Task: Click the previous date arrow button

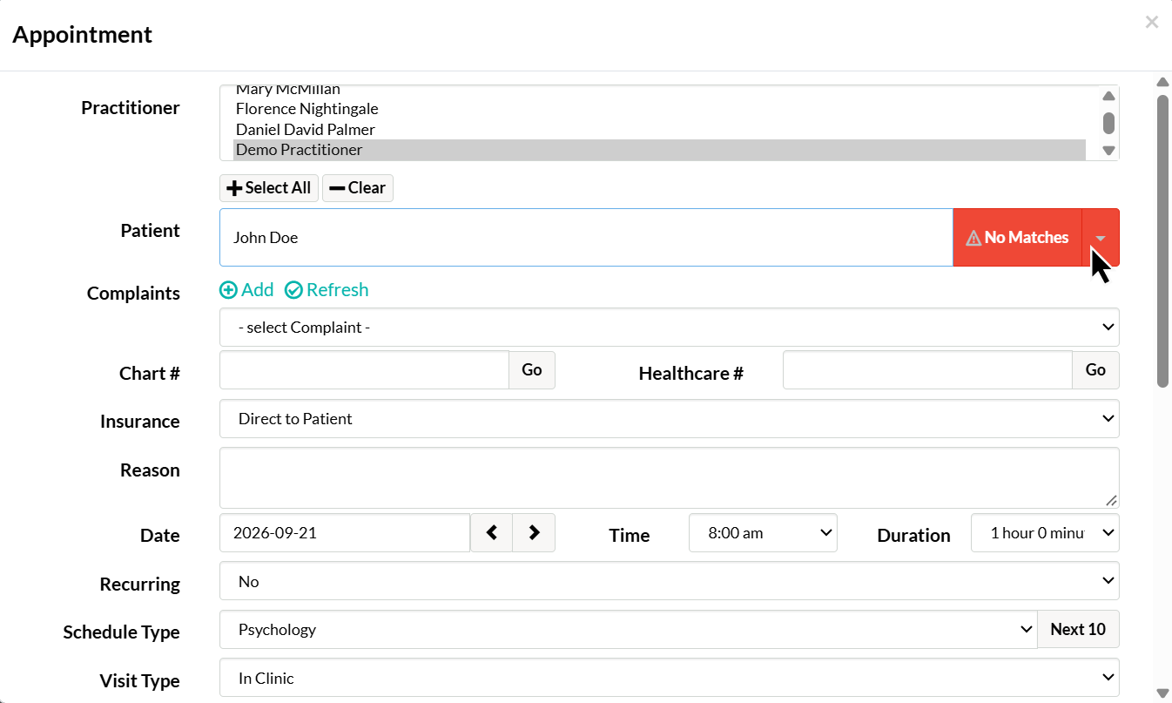Action: (x=491, y=532)
